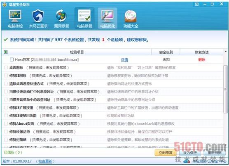229x166 pixels.
Task: Check the 修复映像劫持 row checkbox
Action: tap(6, 132)
